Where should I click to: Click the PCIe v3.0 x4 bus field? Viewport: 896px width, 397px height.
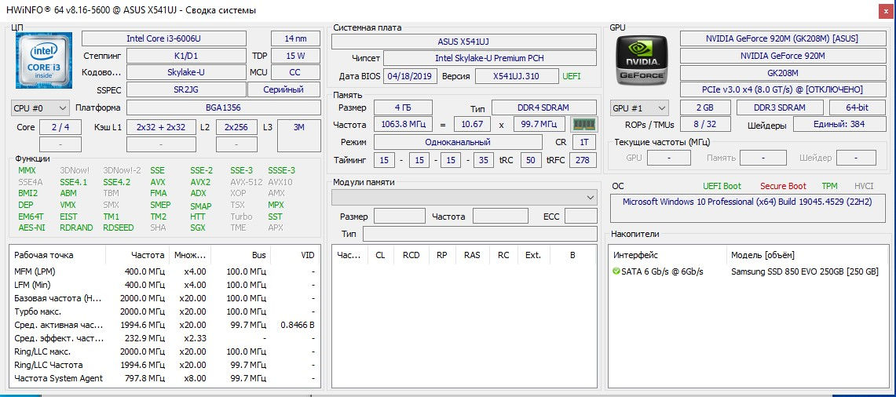783,89
